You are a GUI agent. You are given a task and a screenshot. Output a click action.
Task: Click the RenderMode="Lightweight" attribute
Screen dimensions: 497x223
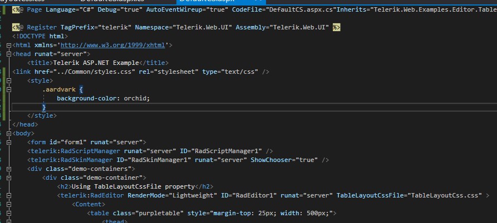173,195
